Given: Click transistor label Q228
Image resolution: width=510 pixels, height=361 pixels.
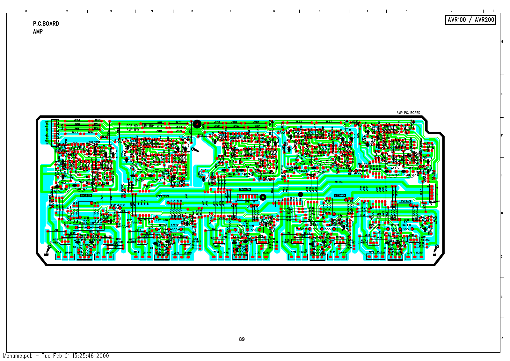Looking at the screenshot, I should point(176,253).
